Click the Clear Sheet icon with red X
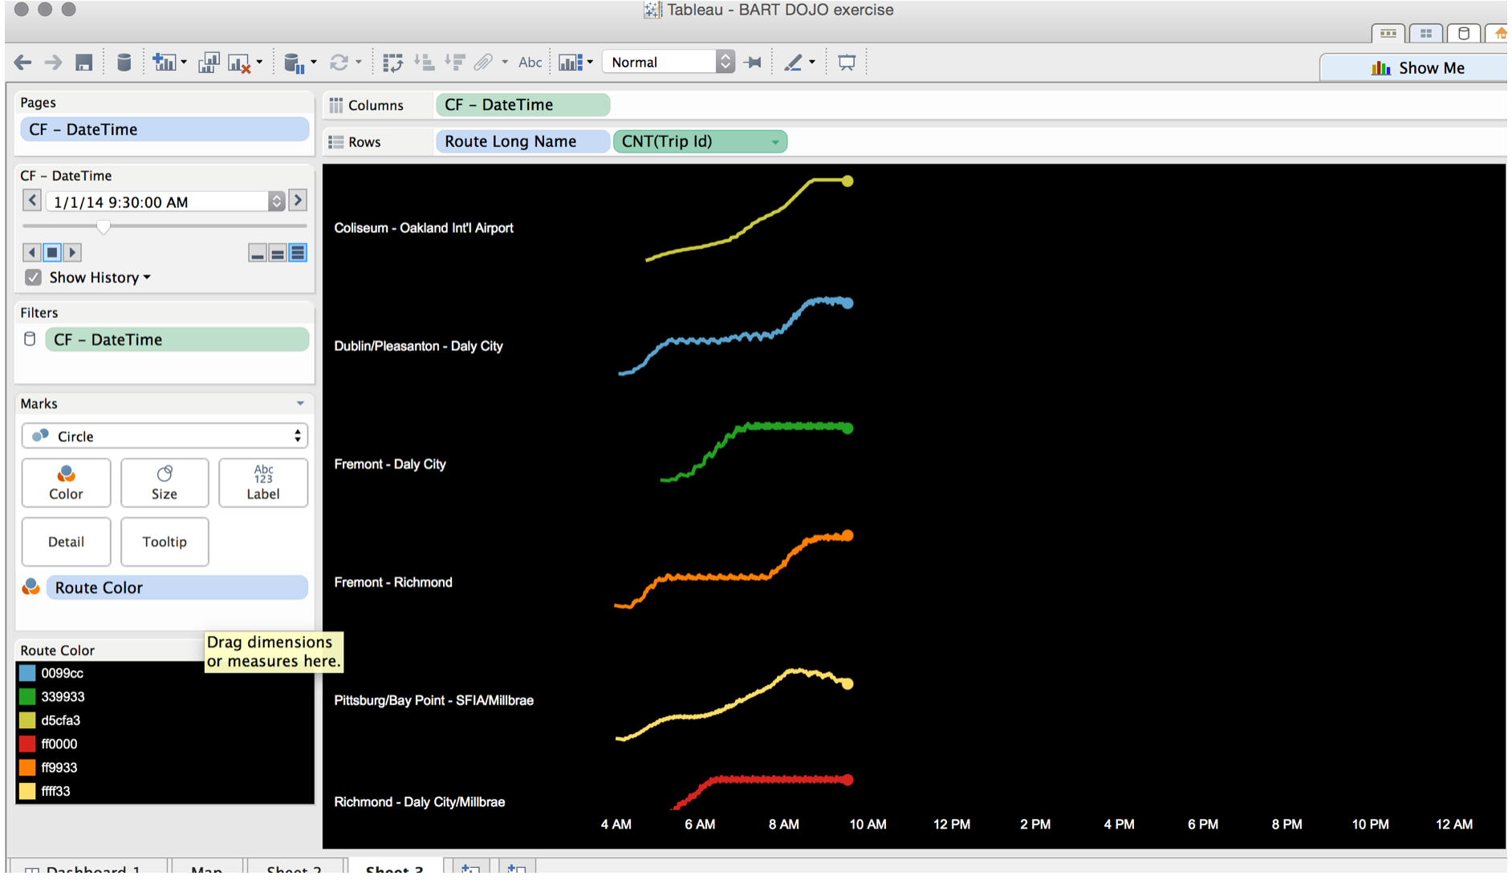This screenshot has height=884, width=1512. click(240, 63)
